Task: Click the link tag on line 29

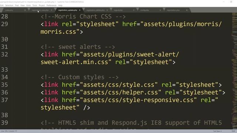Action: (51, 24)
